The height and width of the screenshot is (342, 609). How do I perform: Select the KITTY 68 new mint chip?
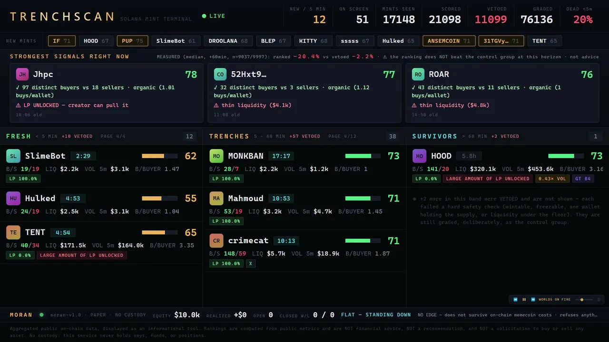point(313,41)
